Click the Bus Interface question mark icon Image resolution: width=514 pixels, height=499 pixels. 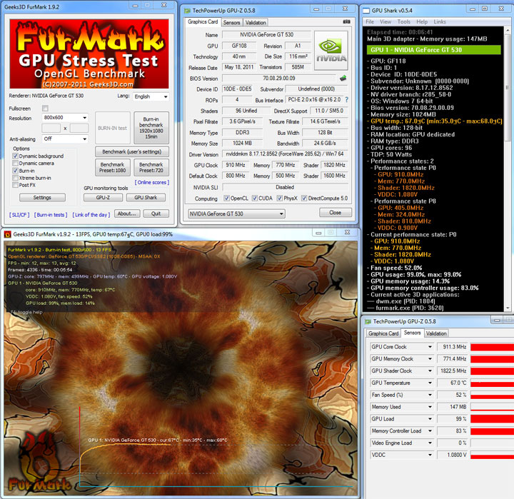346,100
